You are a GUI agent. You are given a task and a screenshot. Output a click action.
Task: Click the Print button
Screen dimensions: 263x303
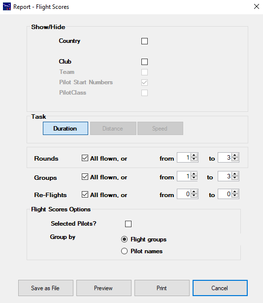click(162, 288)
